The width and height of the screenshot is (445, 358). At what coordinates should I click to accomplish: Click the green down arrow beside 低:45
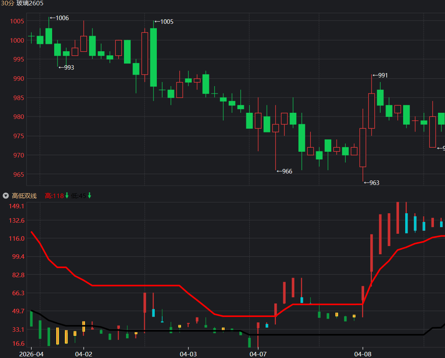(x=89, y=196)
